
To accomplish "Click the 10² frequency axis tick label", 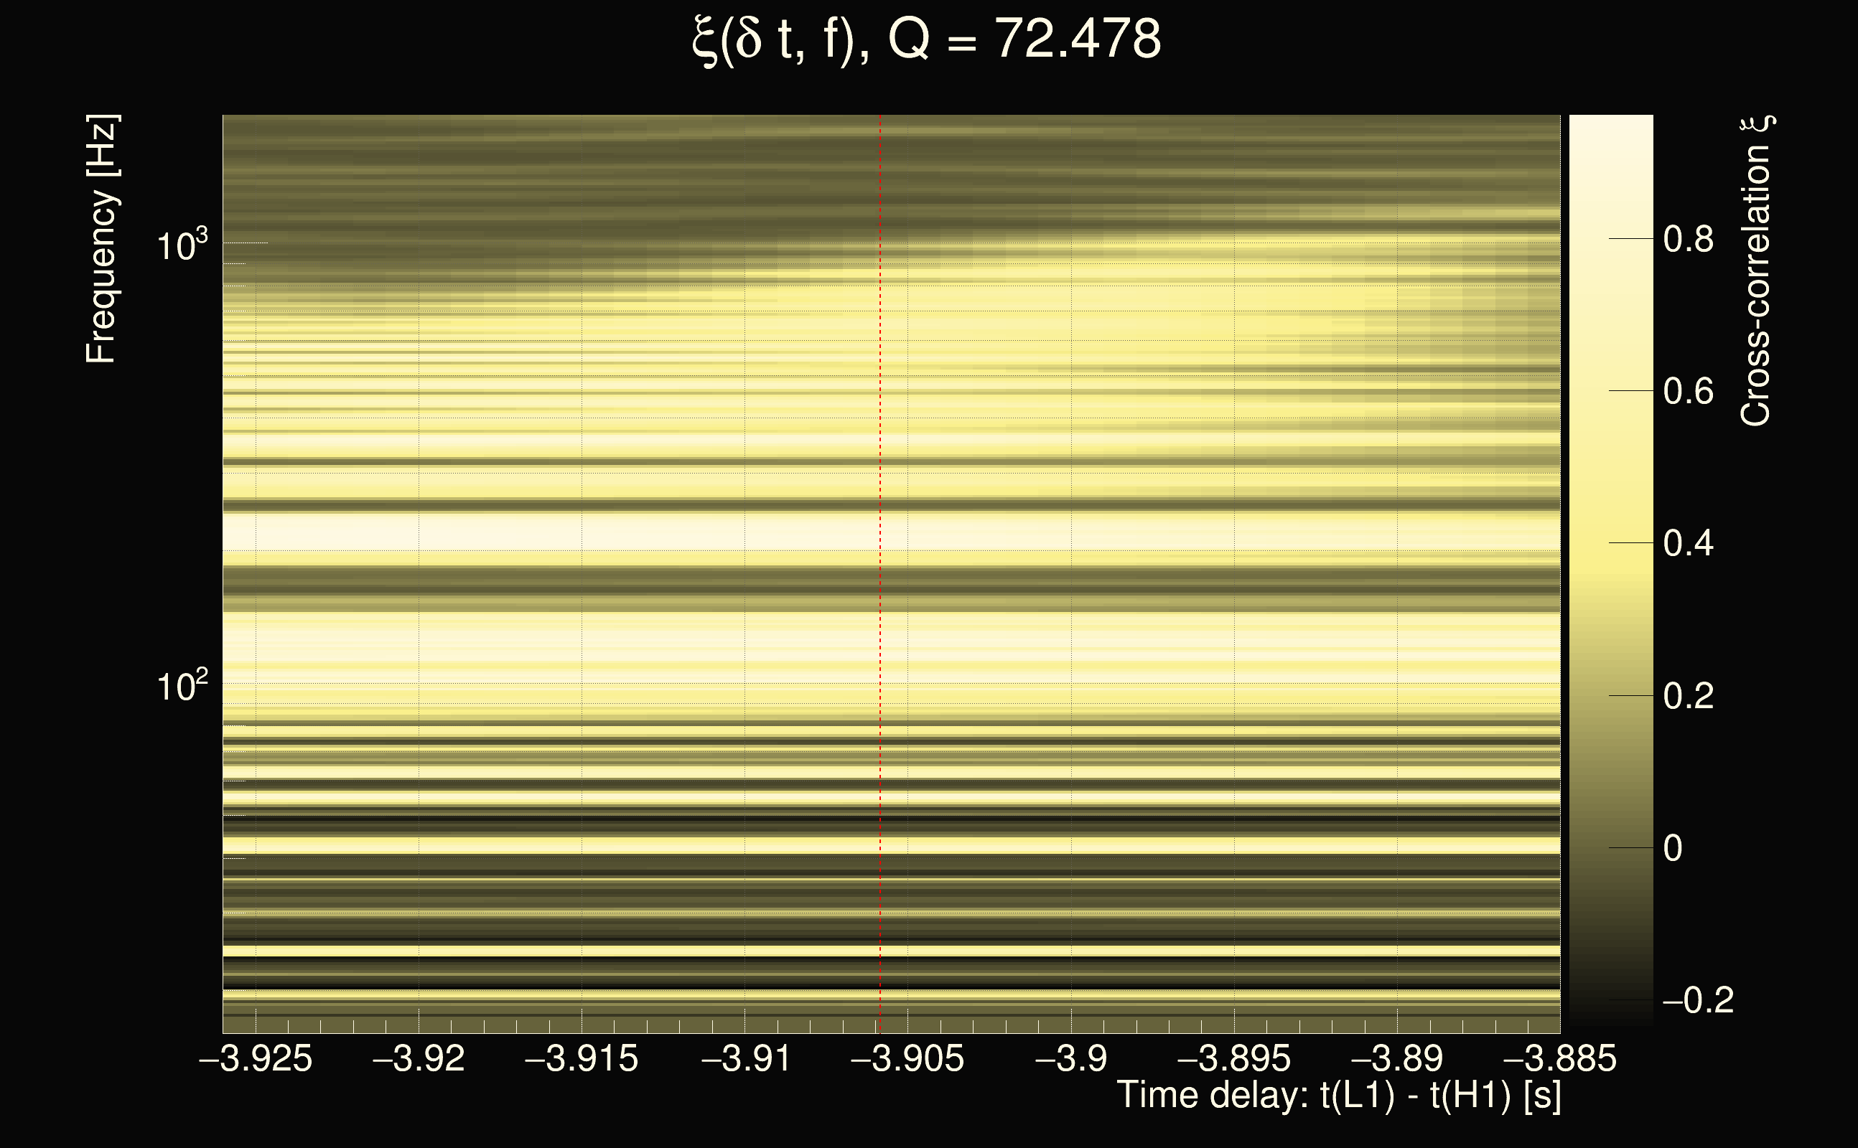I will (182, 686).
